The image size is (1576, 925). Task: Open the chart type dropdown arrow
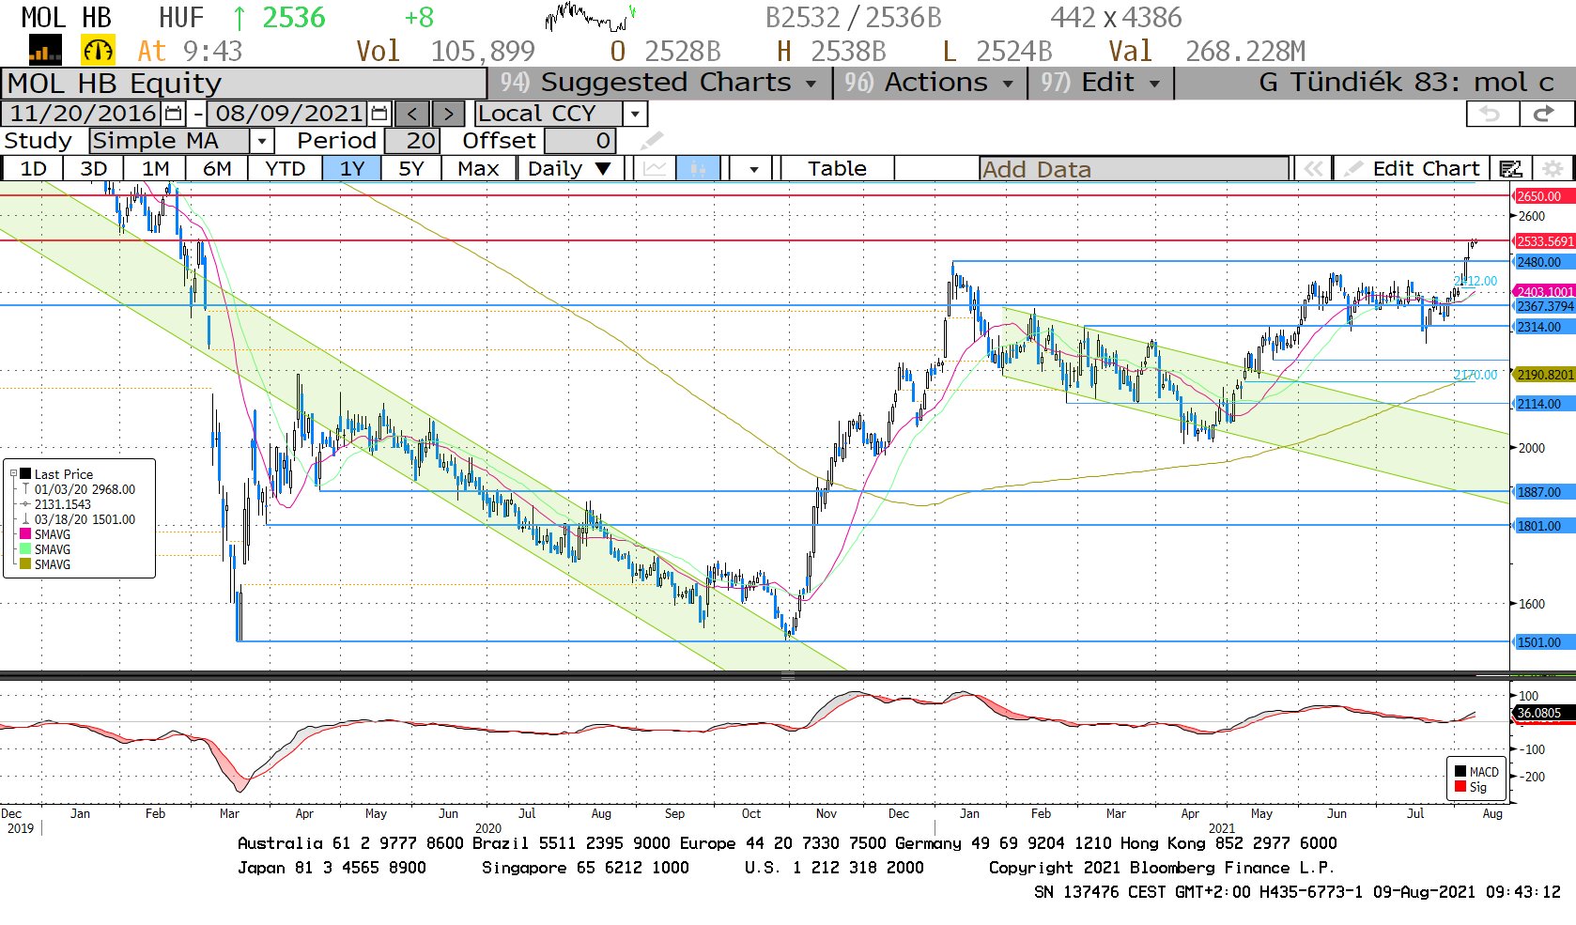tap(753, 168)
